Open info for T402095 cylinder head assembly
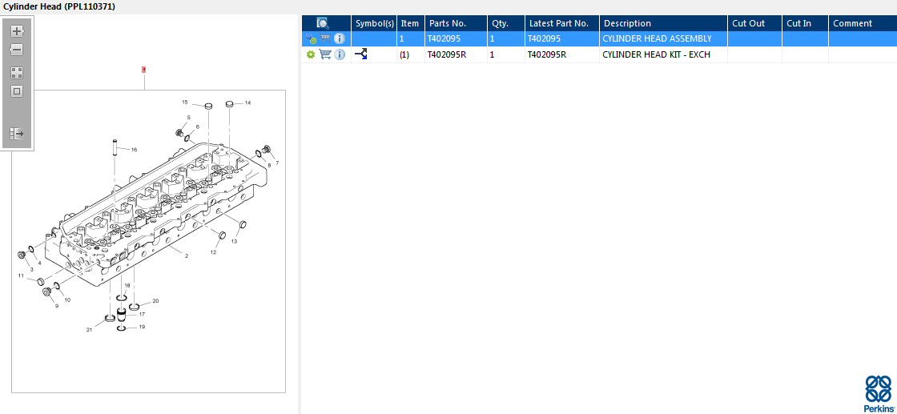Viewport: 897px width, 414px height. point(340,39)
